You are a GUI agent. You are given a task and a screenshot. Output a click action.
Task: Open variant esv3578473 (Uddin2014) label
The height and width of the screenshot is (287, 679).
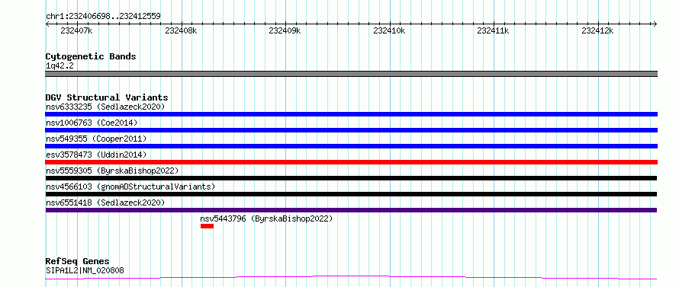pyautogui.click(x=96, y=155)
